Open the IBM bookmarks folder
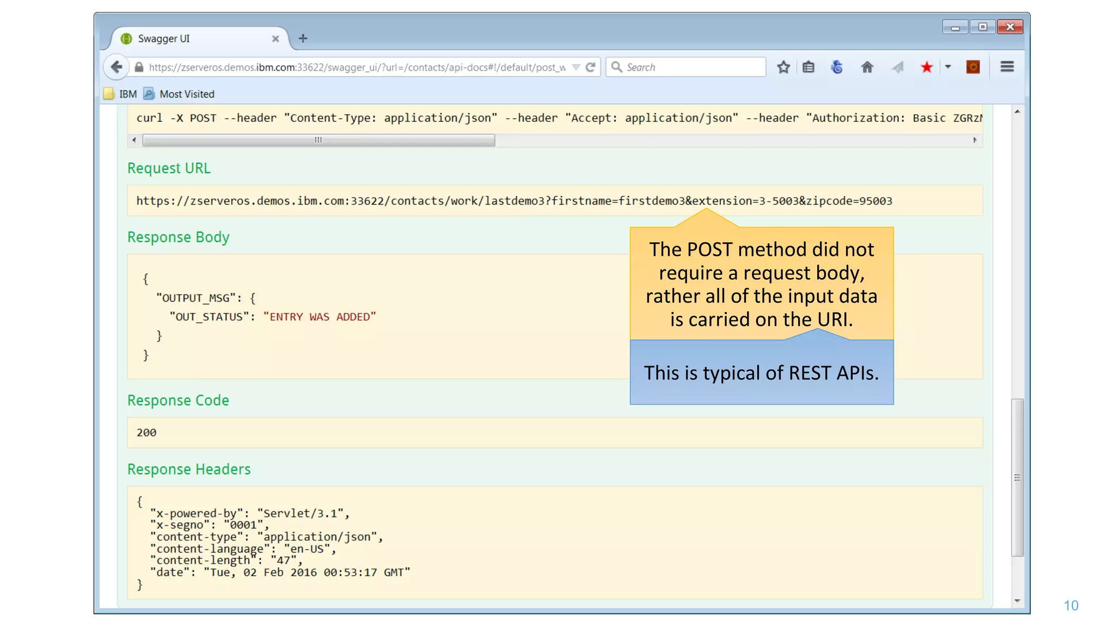This screenshot has height=627, width=1115. click(x=120, y=94)
